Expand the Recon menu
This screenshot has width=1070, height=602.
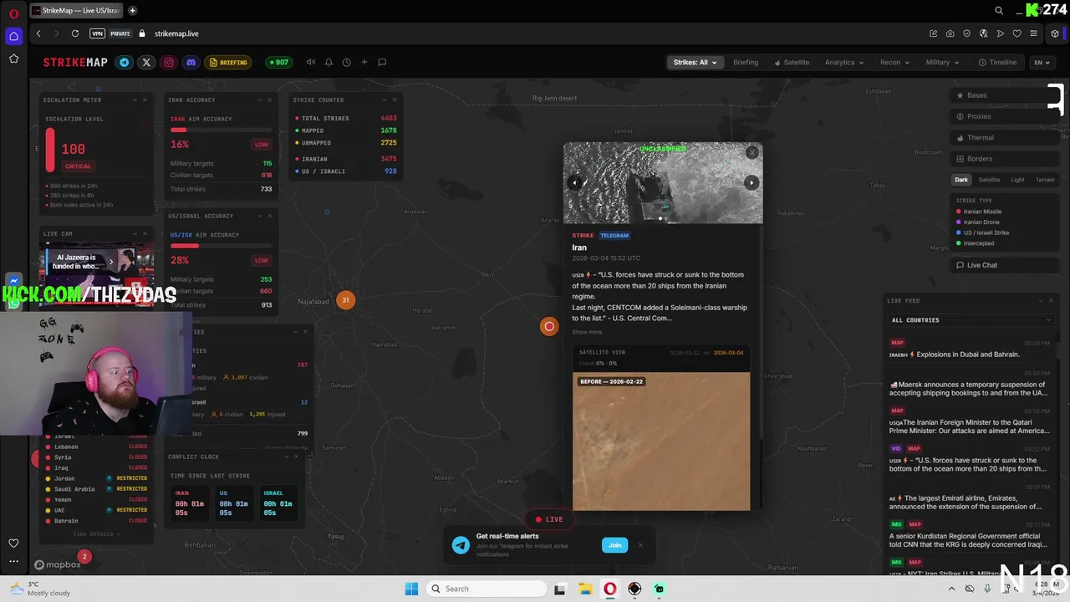(894, 62)
